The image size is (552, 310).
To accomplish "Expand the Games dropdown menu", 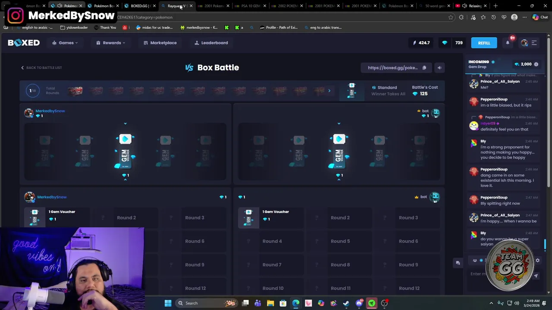I will 65,43.
